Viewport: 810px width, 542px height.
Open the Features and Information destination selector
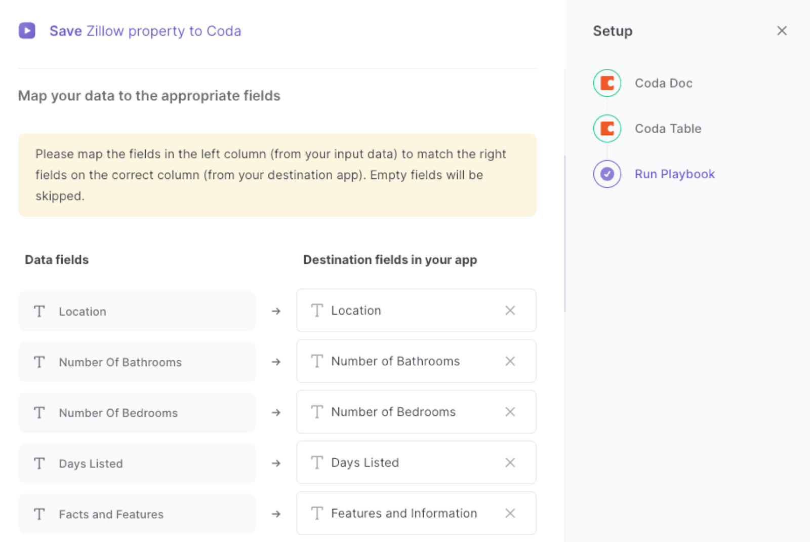point(416,513)
